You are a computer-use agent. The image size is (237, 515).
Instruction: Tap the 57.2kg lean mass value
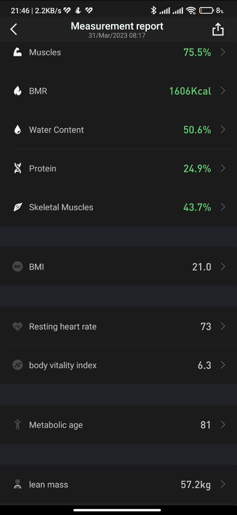click(196, 485)
